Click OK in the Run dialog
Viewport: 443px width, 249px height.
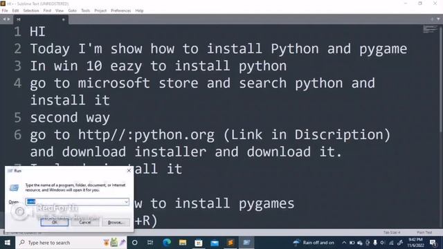55,222
